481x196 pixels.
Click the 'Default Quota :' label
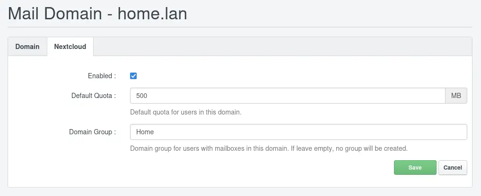[94, 96]
